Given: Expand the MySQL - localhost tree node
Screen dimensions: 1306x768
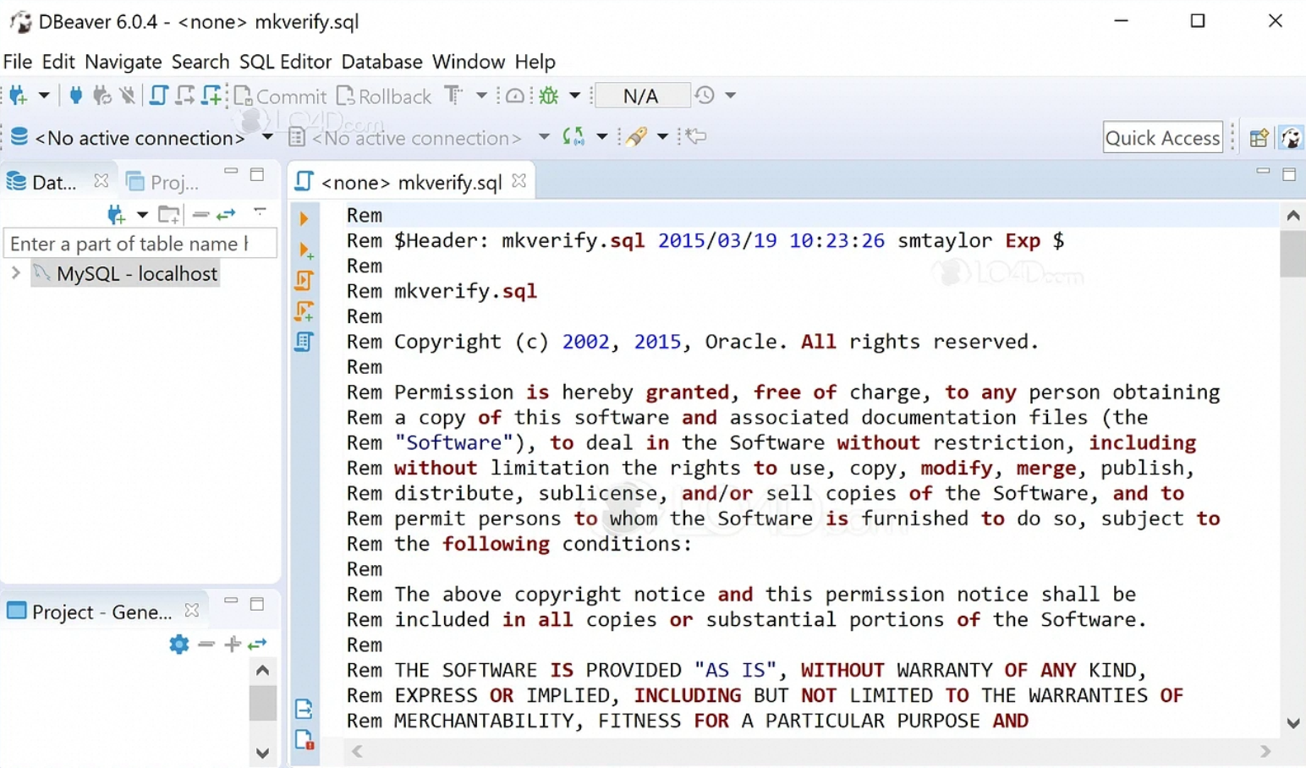Looking at the screenshot, I should tap(15, 273).
